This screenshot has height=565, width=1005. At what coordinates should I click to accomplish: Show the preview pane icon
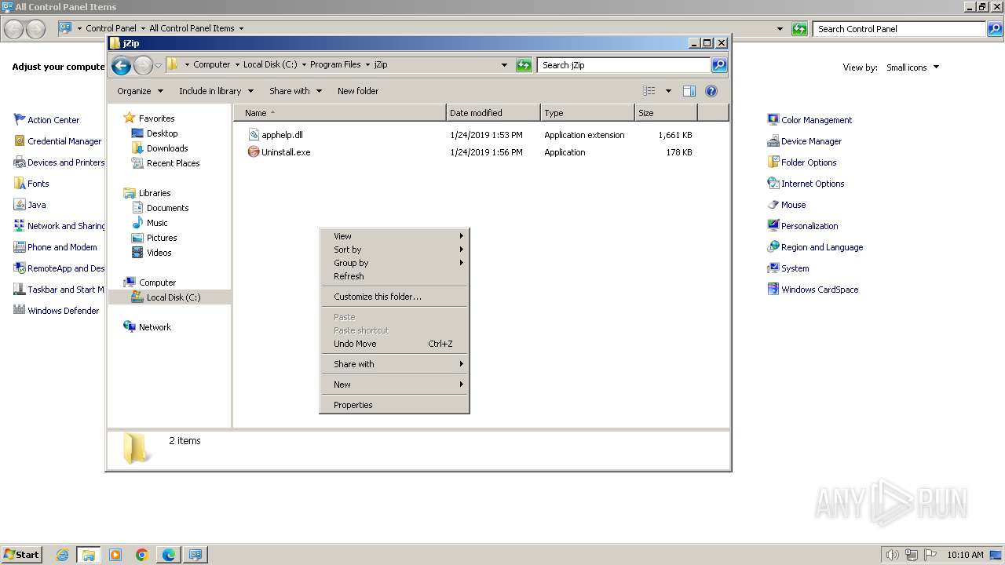(689, 91)
